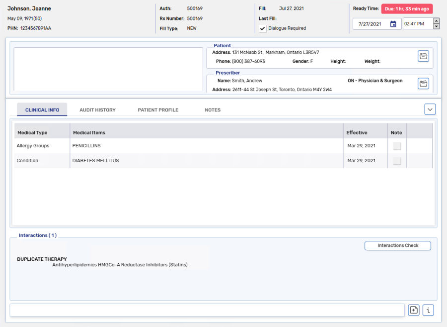Check the Note box for DIABETES MELLITUS
This screenshot has width=447, height=327.
397,161
